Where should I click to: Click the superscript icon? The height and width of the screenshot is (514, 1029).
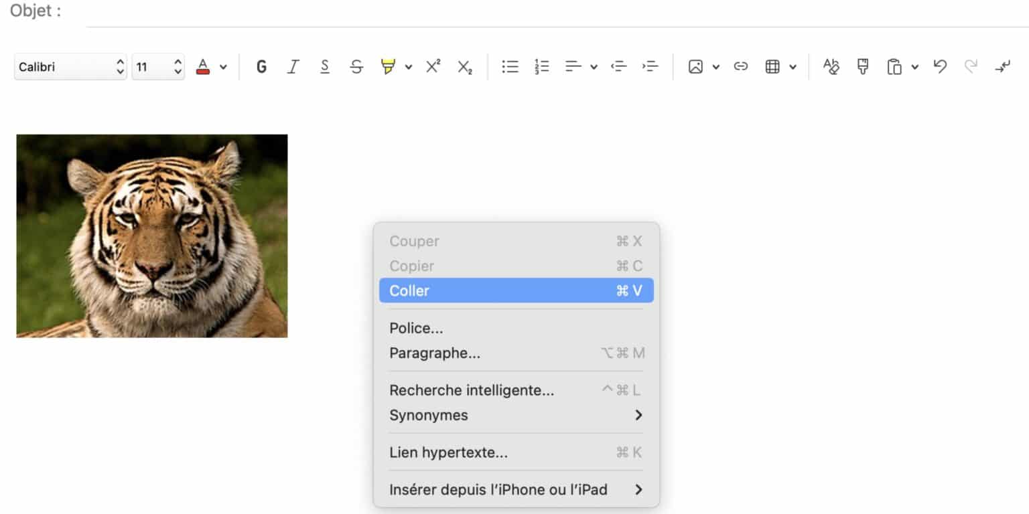433,67
